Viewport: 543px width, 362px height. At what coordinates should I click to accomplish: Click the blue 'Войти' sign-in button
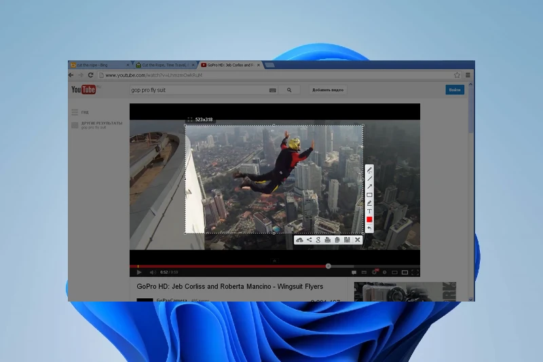click(x=455, y=90)
